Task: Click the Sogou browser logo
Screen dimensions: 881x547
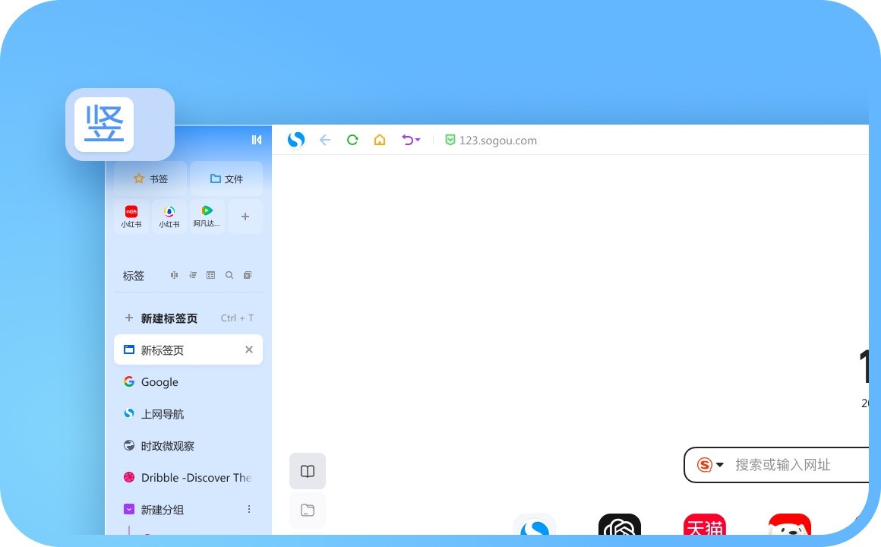Action: [296, 140]
